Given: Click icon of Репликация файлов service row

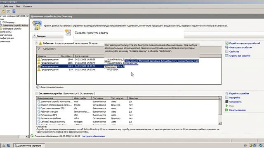Looking at the screenshot, I should [x=39, y=118].
